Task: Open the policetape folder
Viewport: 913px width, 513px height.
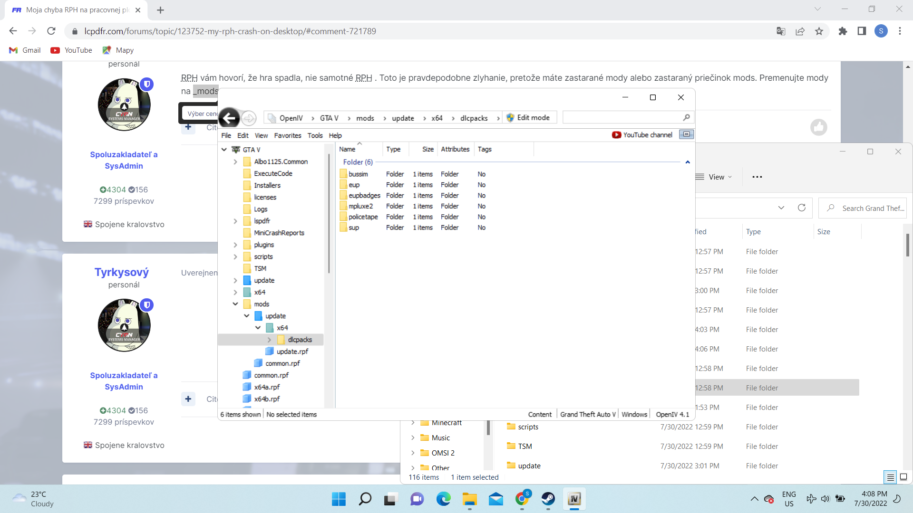Action: coord(363,217)
